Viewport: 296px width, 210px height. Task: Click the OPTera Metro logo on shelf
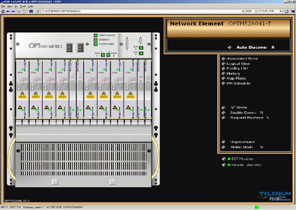(x=45, y=46)
